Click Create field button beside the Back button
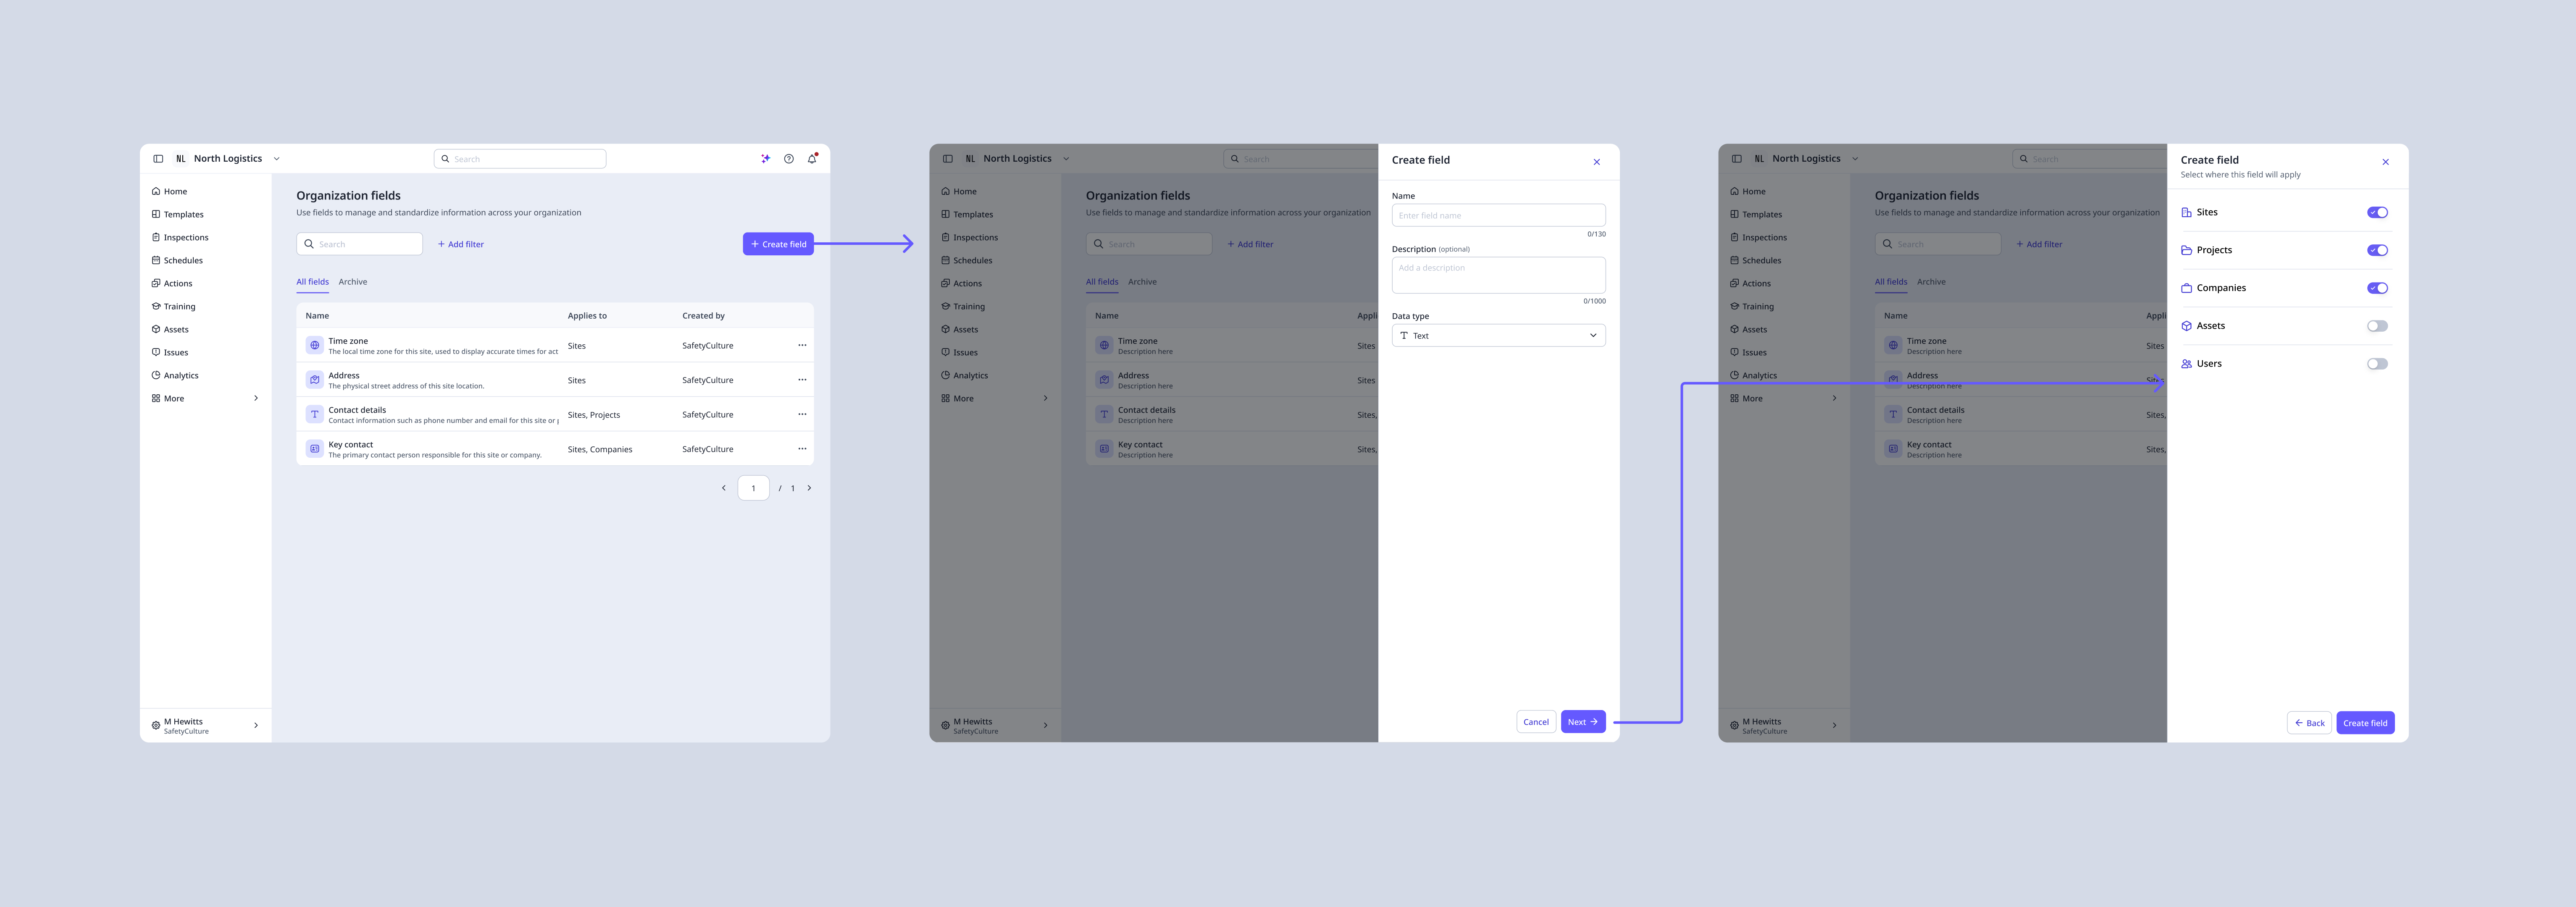Viewport: 2576px width, 907px height. coord(2365,723)
